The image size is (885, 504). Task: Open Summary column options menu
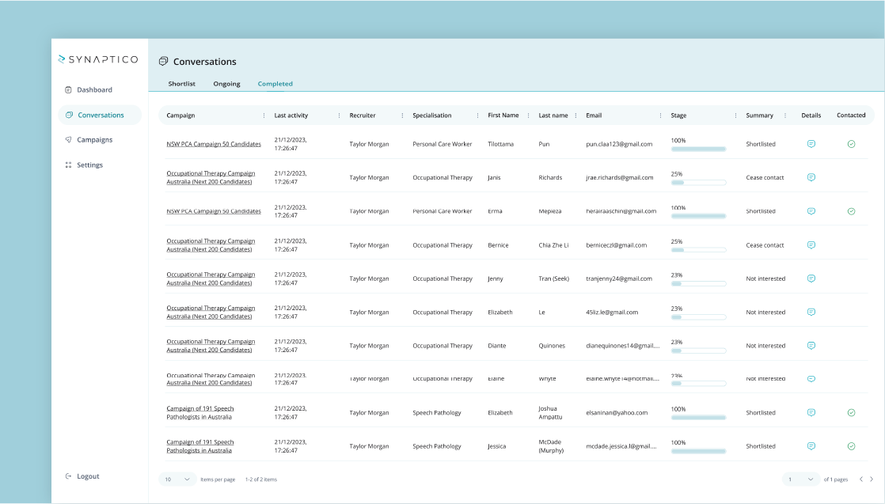click(x=785, y=116)
